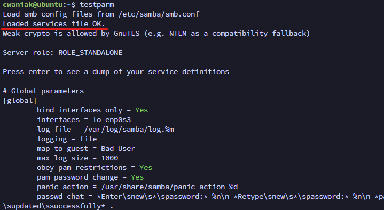Click the 'interfaces = lo enp0s3' line
This screenshot has width=384, height=210.
[x=84, y=120]
